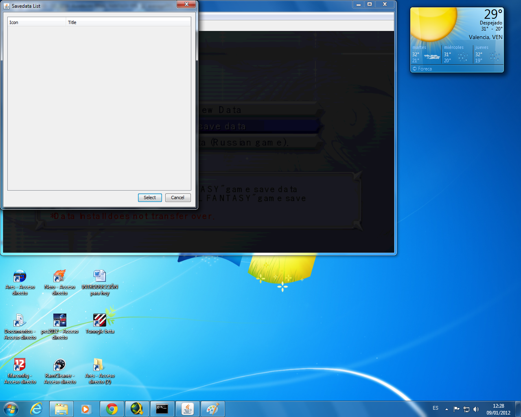
Task: Close the Savedata List dialog
Action: tap(187, 4)
